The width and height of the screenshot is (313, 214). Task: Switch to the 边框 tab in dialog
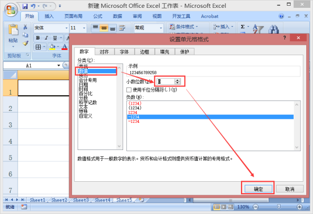point(145,52)
